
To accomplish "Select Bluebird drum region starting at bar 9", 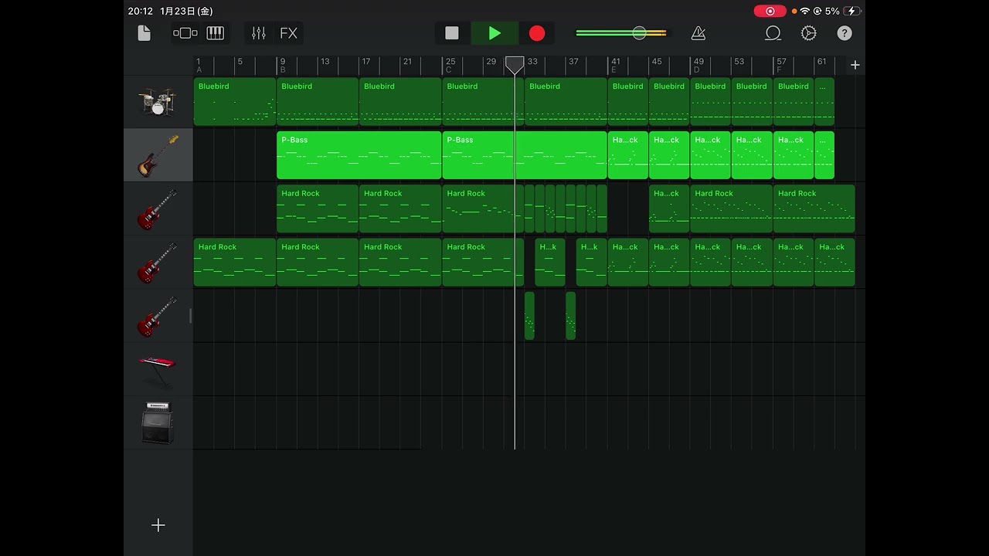I will 318,102.
